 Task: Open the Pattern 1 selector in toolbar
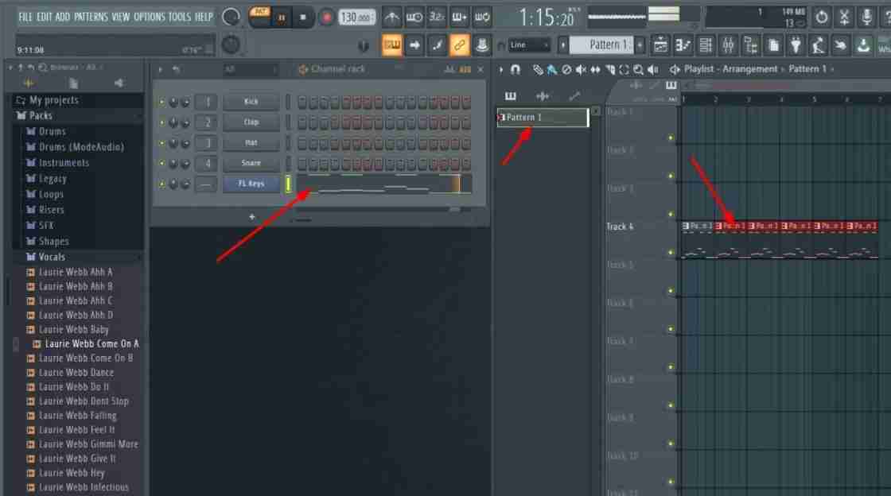[601, 45]
